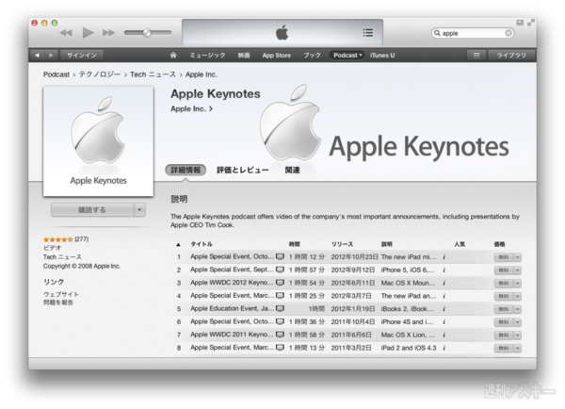Open the Up Next list icon
Image resolution: width=565 pixels, height=409 pixels.
point(367,33)
